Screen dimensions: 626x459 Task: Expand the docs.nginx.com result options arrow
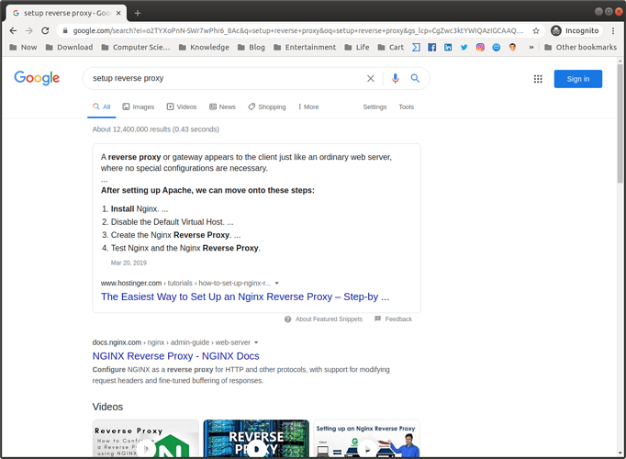(x=269, y=342)
